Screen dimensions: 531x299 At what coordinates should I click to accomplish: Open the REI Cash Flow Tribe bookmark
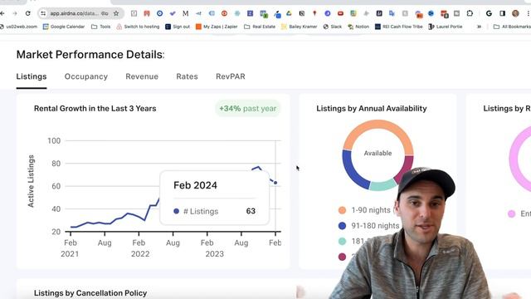[x=399, y=27]
